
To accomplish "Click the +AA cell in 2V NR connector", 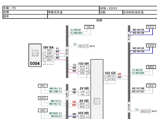I will pyautogui.click(x=82, y=91).
